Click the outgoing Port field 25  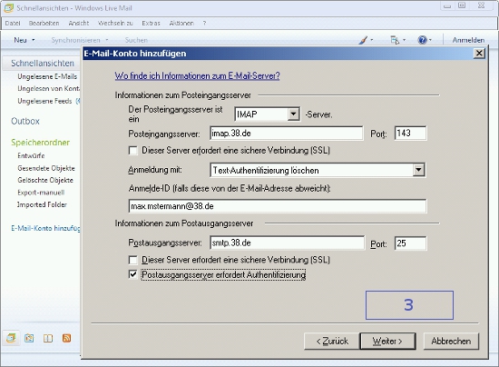pyautogui.click(x=410, y=243)
